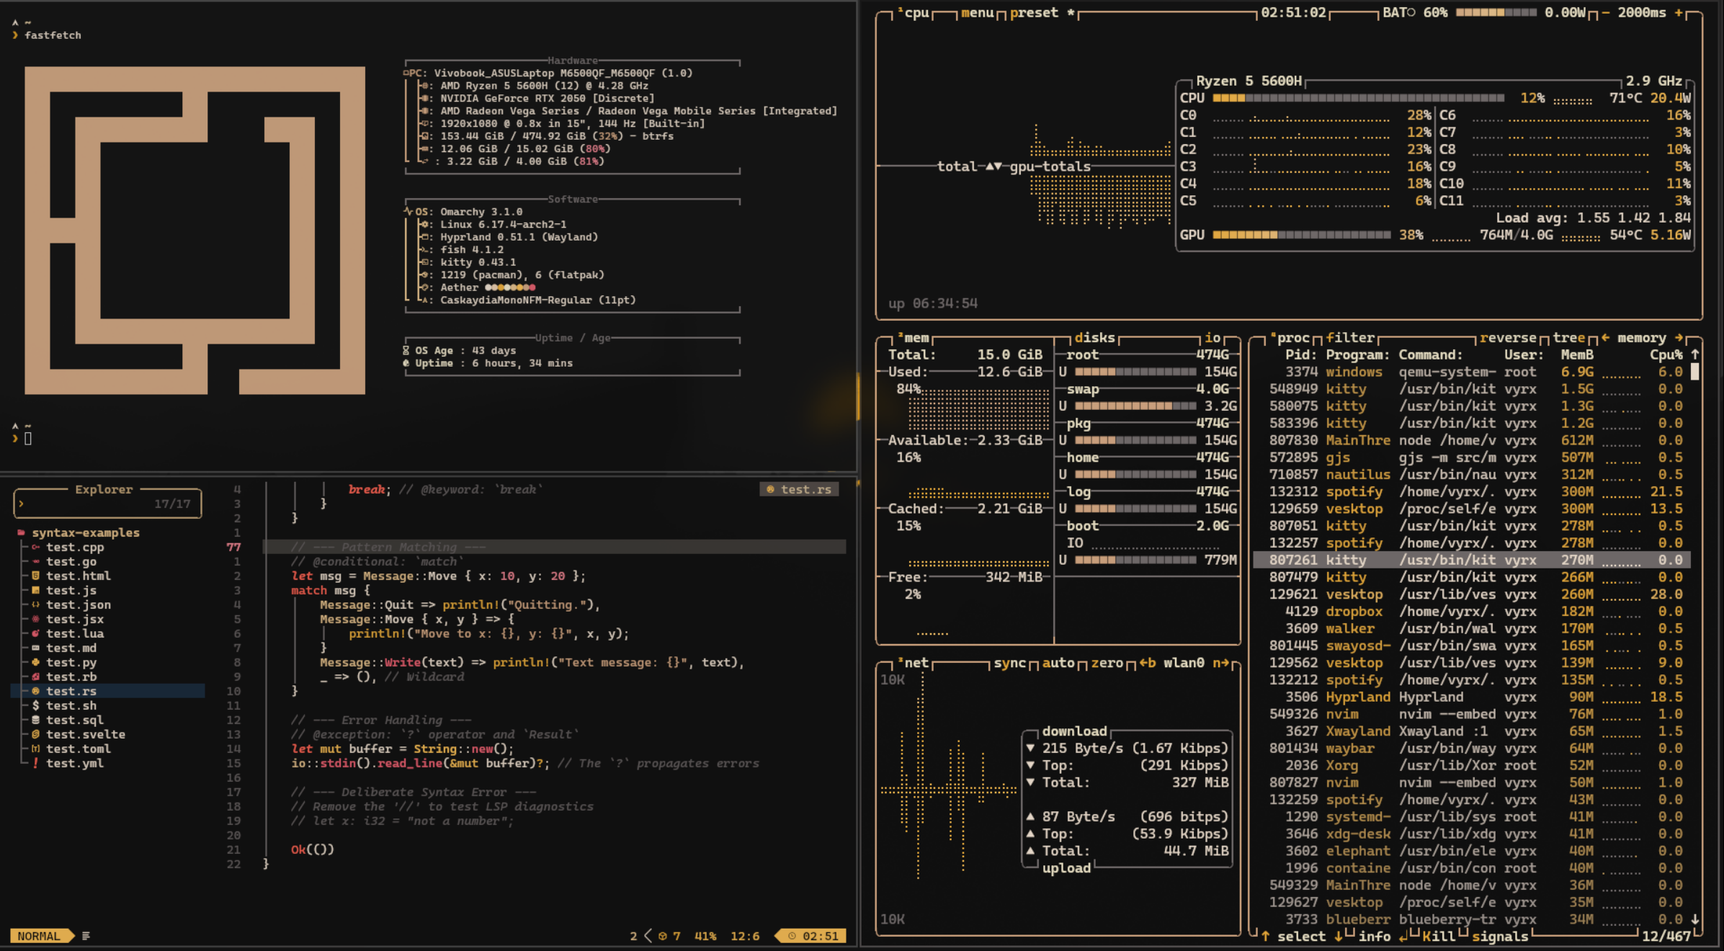Toggle reverse sorting in the proc panel
1724x951 pixels.
(1508, 337)
